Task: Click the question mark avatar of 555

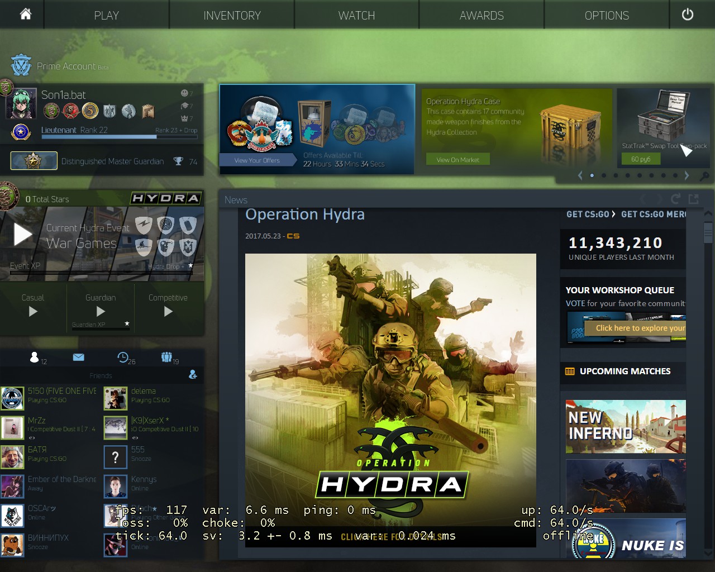Action: pos(116,457)
